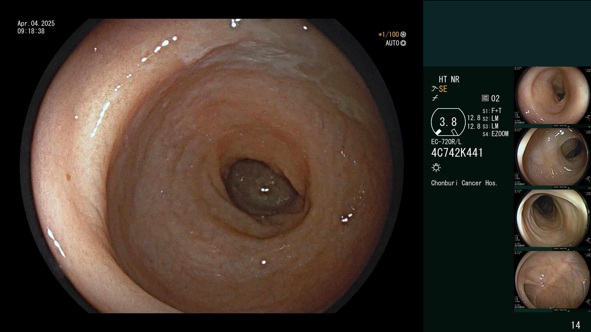Click the lower 12.8 channel value

[x=474, y=126]
